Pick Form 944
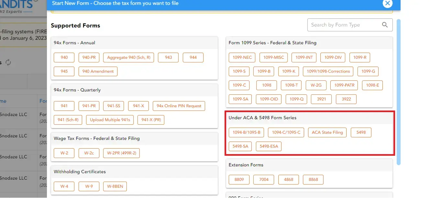 [x=193, y=58]
